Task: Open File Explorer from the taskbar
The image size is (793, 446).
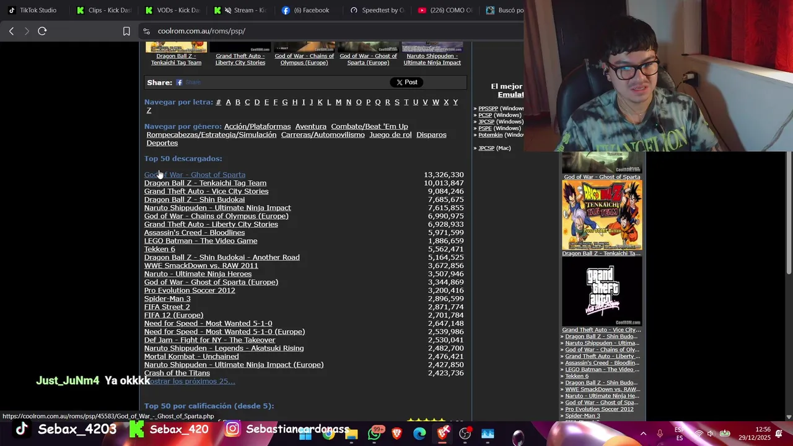Action: click(351, 434)
